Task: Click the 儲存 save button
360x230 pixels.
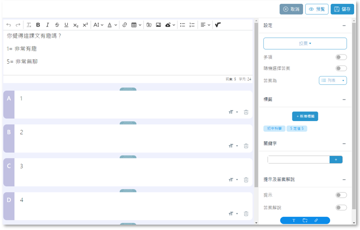Action: 342,9
